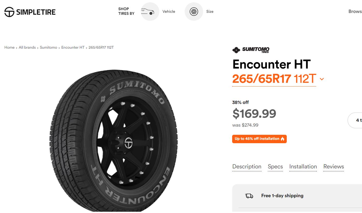Screen dimensions: 362x213
Task: Click the SimpleTire logo icon
Action: pos(9,12)
